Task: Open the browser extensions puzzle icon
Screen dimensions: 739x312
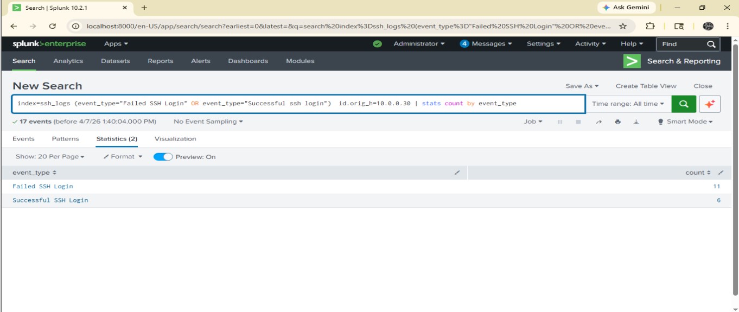Action: coord(650,26)
